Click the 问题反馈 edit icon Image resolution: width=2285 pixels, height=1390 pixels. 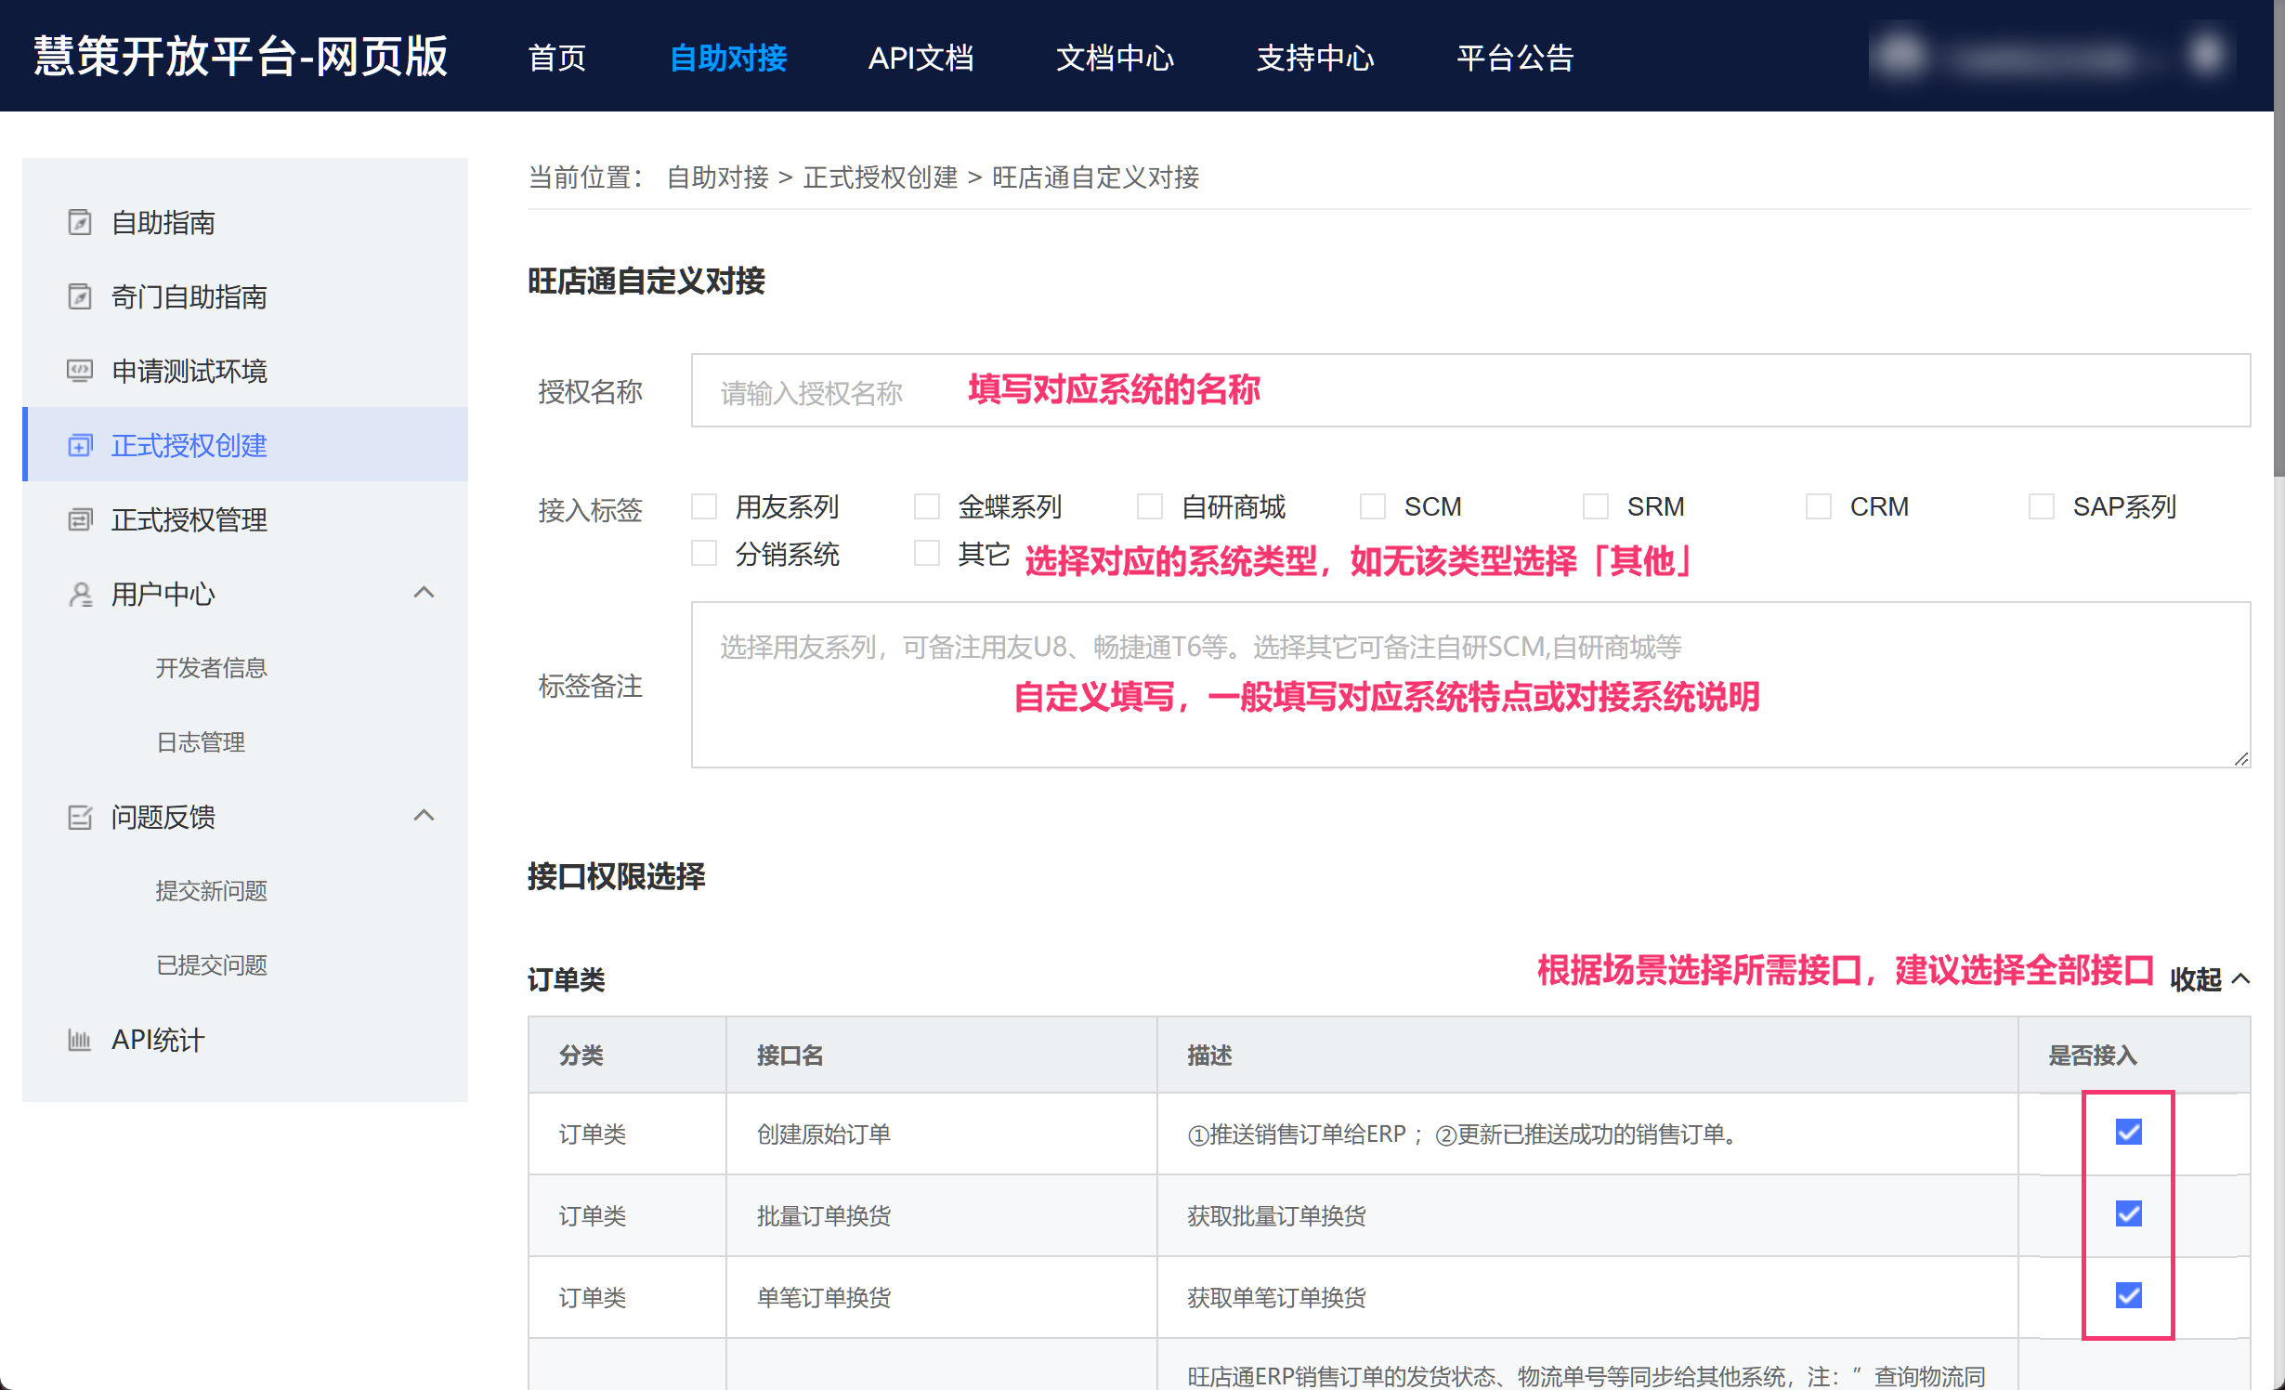pyautogui.click(x=80, y=818)
